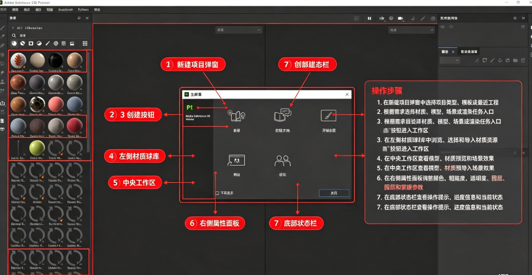Open the 帮助 help menu
The width and height of the screenshot is (532, 275).
pos(97,10)
